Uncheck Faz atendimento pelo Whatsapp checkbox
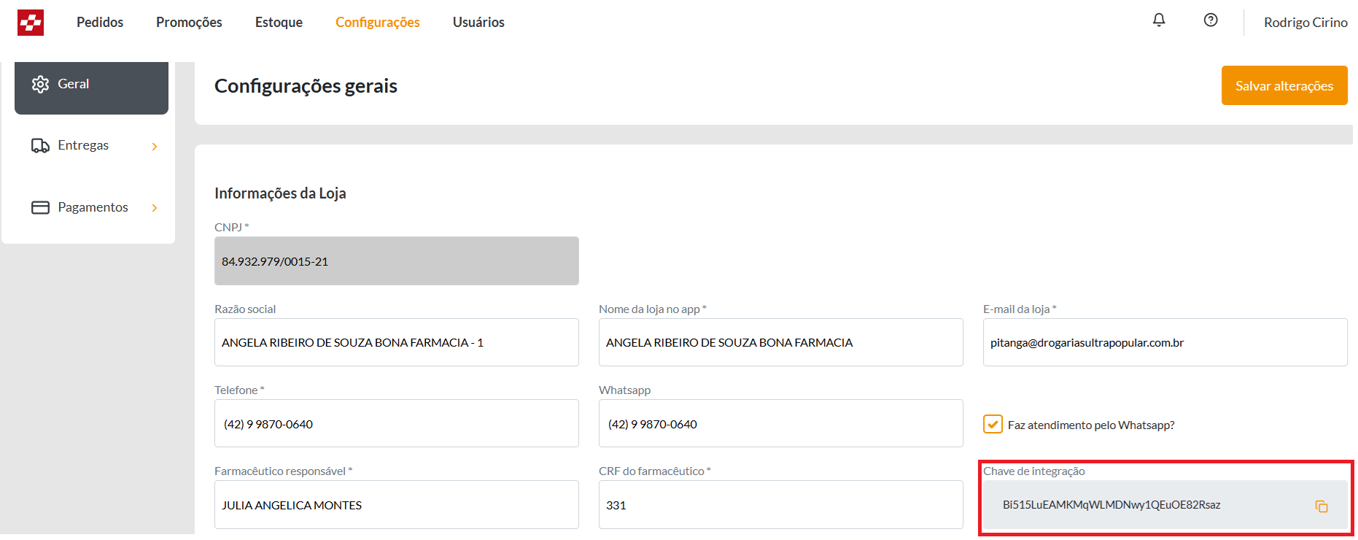The width and height of the screenshot is (1358, 540). click(x=993, y=425)
